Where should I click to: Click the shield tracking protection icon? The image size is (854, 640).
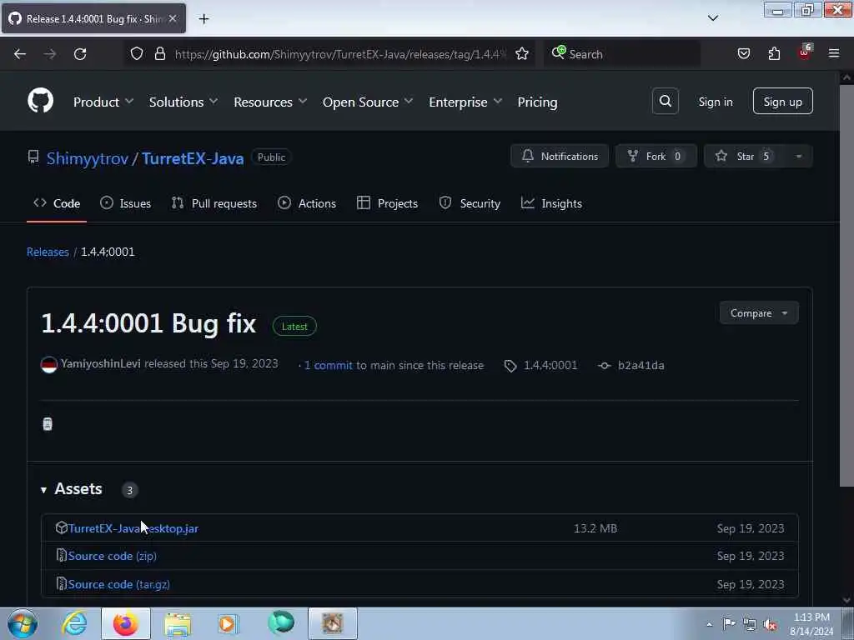click(x=137, y=53)
